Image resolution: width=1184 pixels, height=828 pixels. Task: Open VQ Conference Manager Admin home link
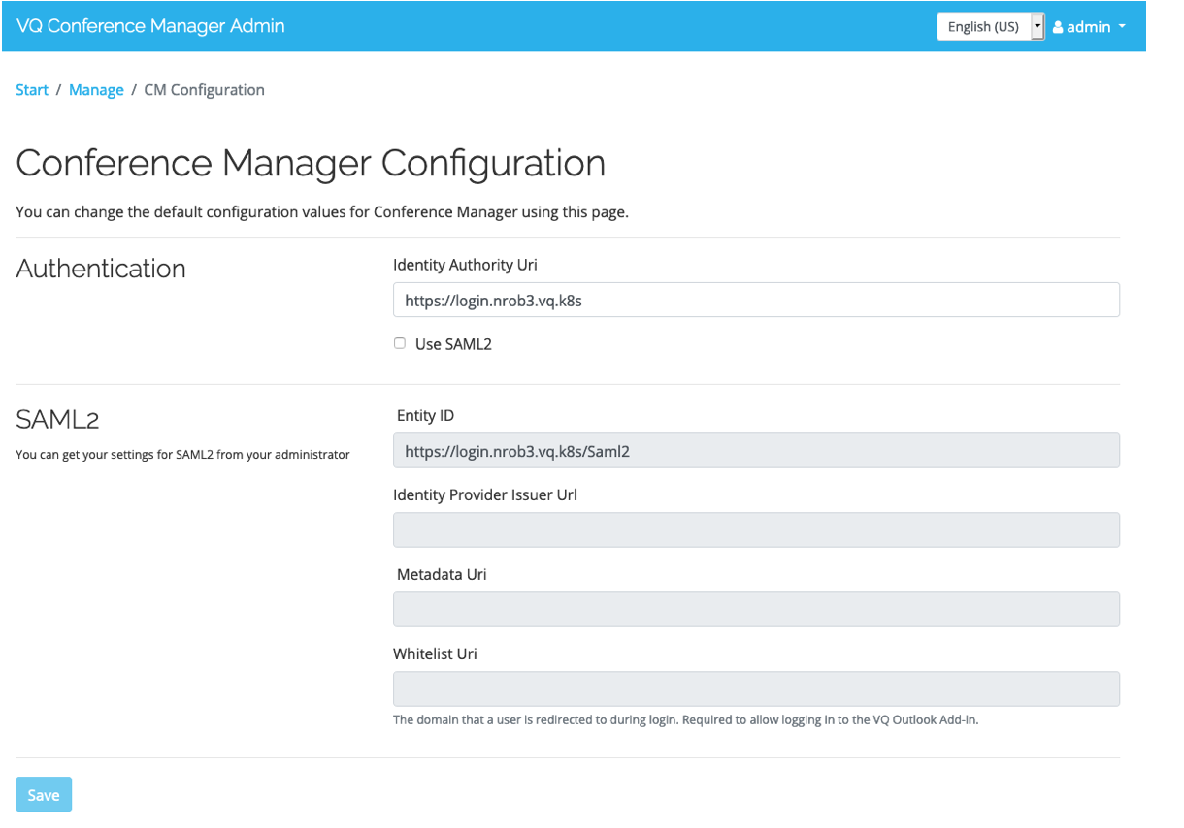point(150,26)
